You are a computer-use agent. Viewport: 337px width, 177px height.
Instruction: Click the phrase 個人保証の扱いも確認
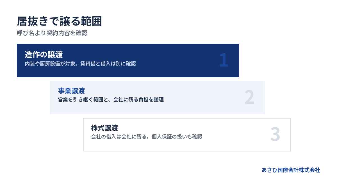(x=177, y=137)
